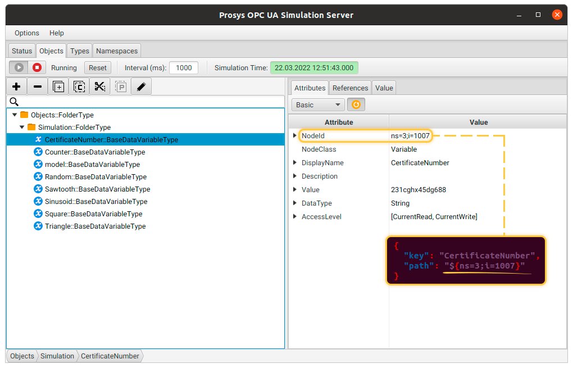Viewport: 573px width, 368px height.
Task: Click the model variable node icon
Action: coord(38,164)
